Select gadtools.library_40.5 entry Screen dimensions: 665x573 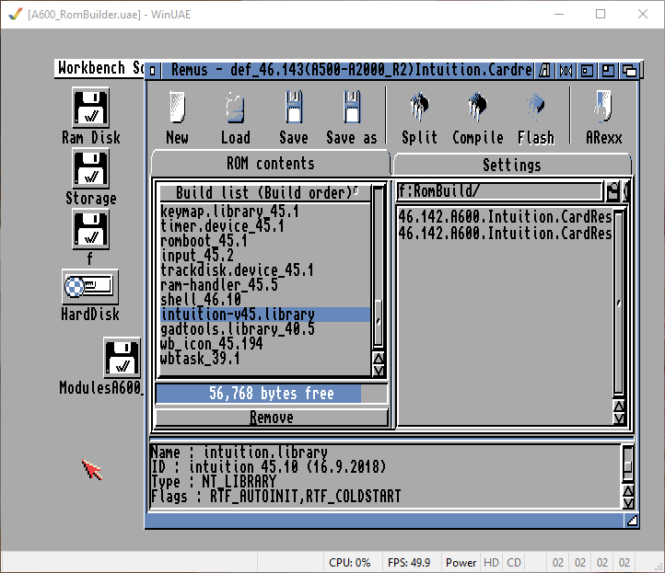click(265, 329)
